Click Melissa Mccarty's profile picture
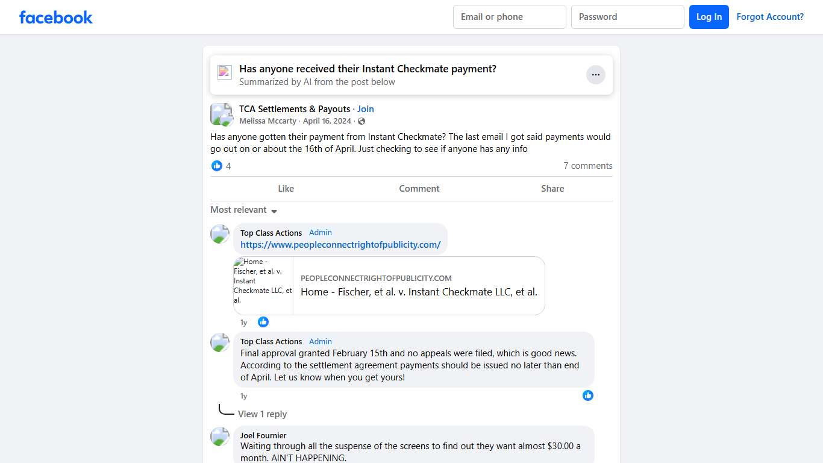Viewport: 823px width, 463px height. coord(221,114)
